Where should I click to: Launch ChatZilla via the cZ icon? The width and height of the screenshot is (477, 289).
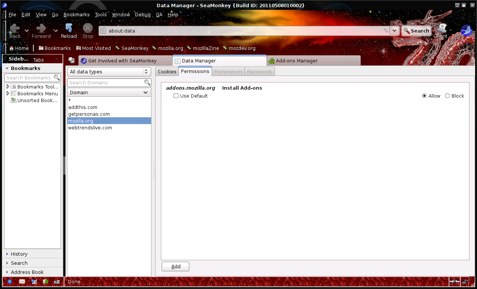pos(57,281)
